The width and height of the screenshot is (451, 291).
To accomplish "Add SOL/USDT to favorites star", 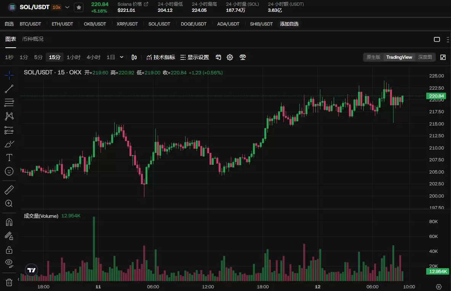I will pyautogui.click(x=78, y=7).
